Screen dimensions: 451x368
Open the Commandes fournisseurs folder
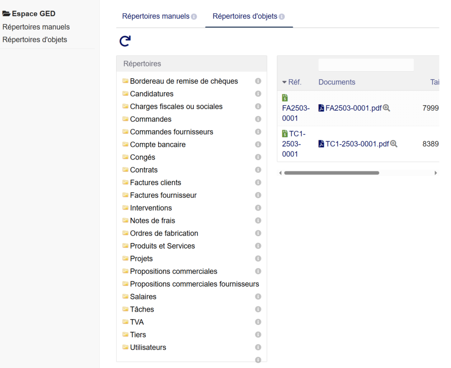tap(171, 132)
